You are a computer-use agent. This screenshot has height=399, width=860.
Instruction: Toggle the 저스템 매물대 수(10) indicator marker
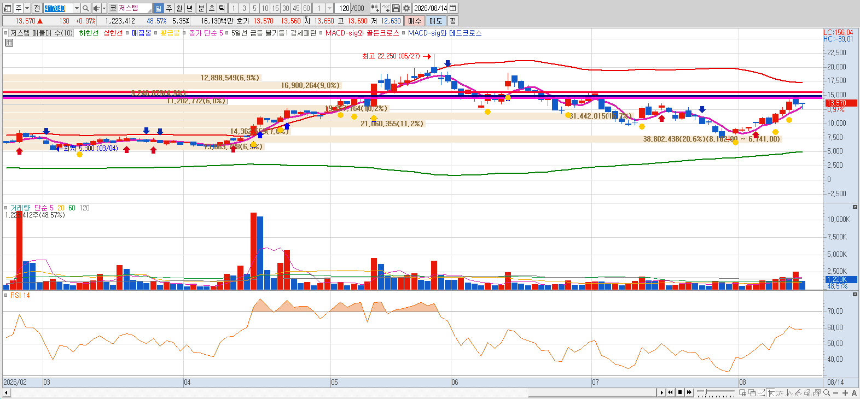[6, 33]
